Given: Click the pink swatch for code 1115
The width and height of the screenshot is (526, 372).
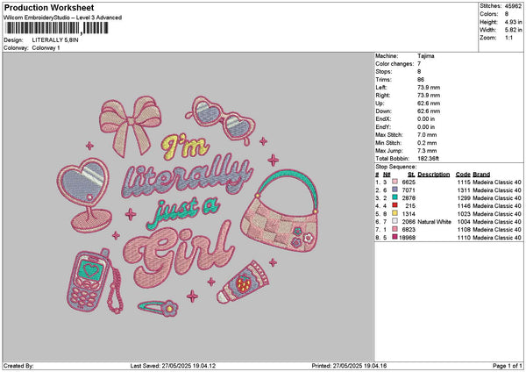Looking at the screenshot, I should point(394,182).
